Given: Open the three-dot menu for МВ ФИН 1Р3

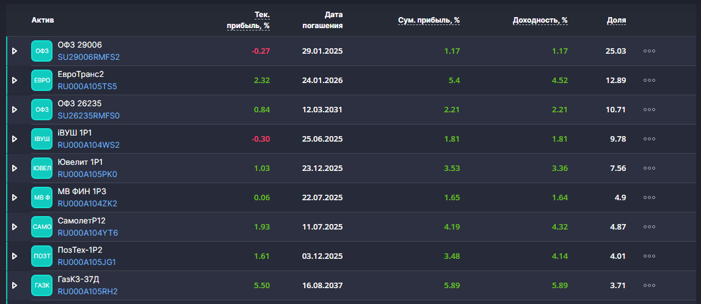Looking at the screenshot, I should coord(649,198).
